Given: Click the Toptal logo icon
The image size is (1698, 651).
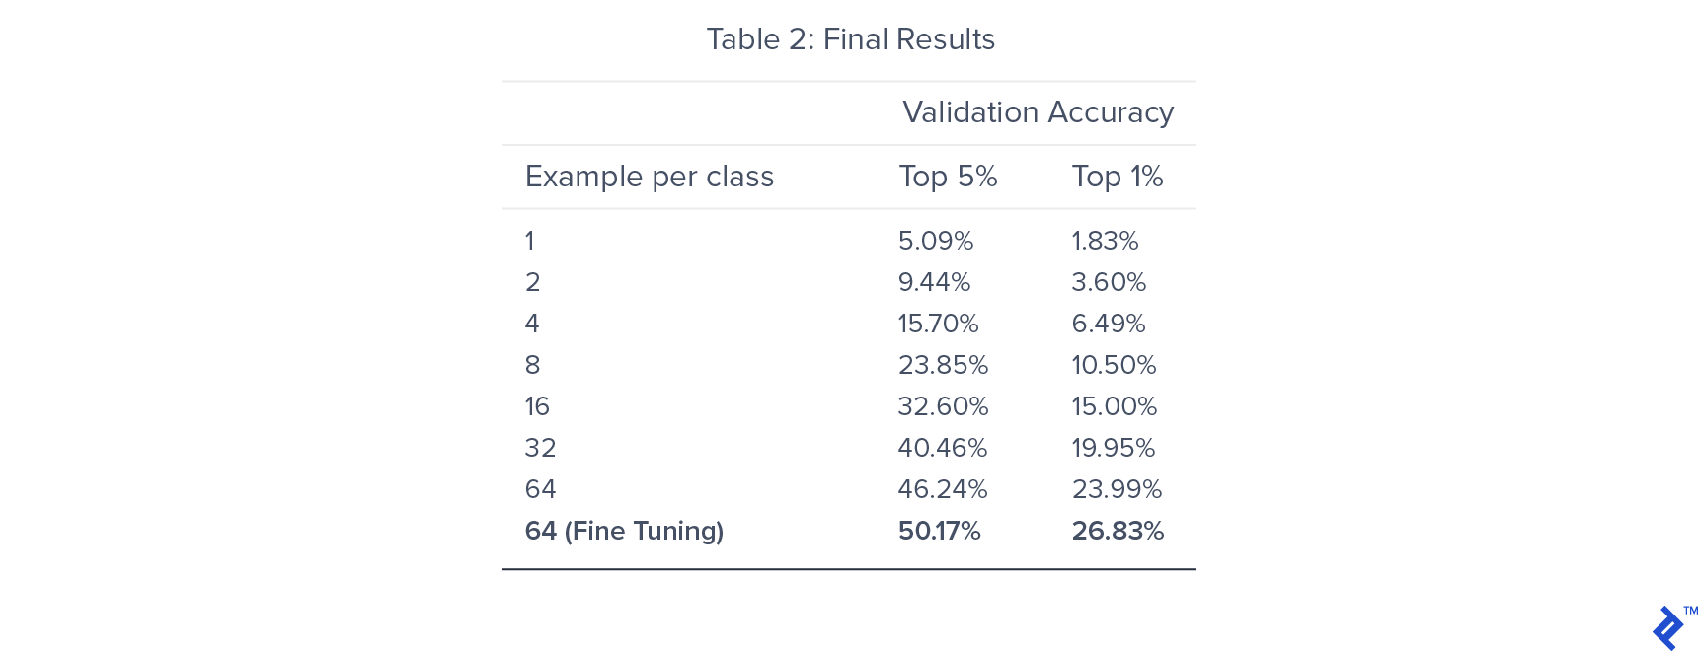Looking at the screenshot, I should pos(1668,628).
